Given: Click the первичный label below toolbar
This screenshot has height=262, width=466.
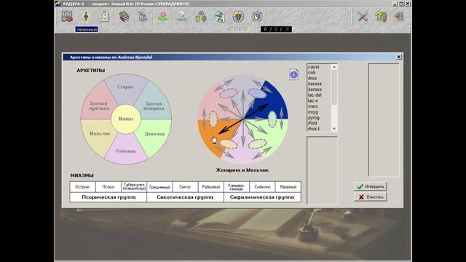Looking at the screenshot, I should pos(87,29).
